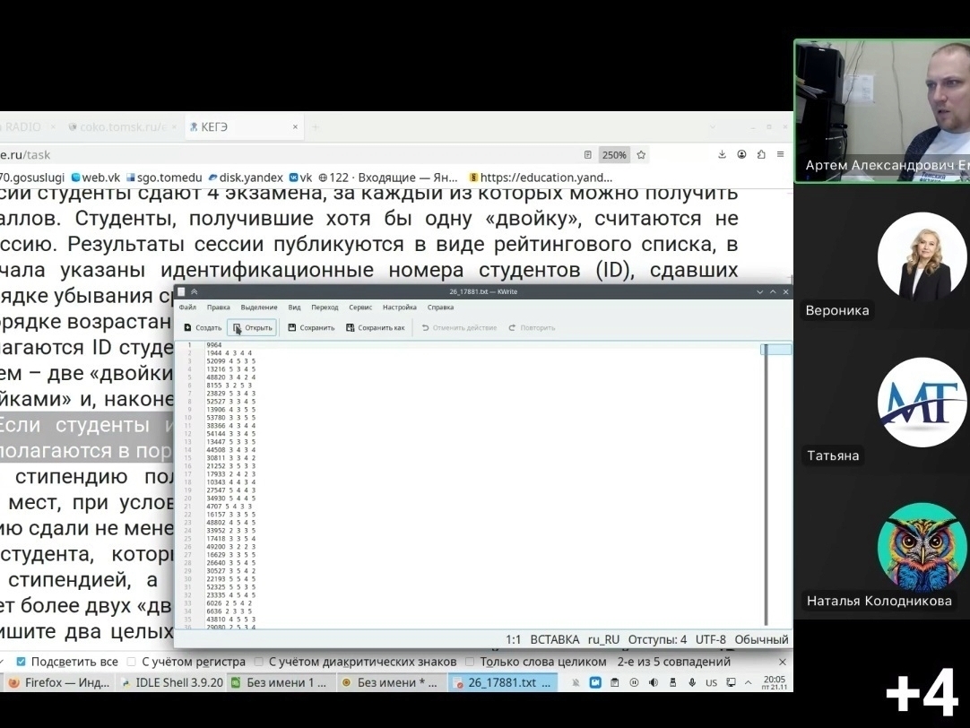Click Сохранить как (Save As) in toolbar

point(375,328)
